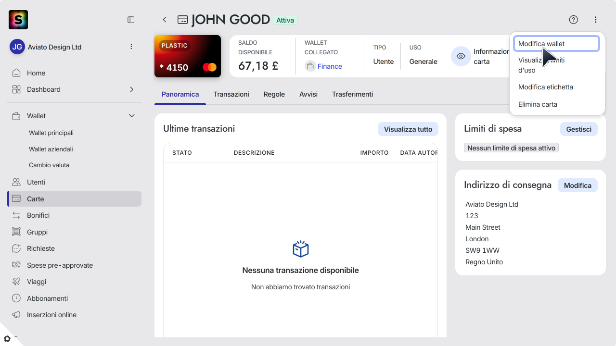Click Gestisci in Limiti di spesa
616x346 pixels.
coord(578,129)
